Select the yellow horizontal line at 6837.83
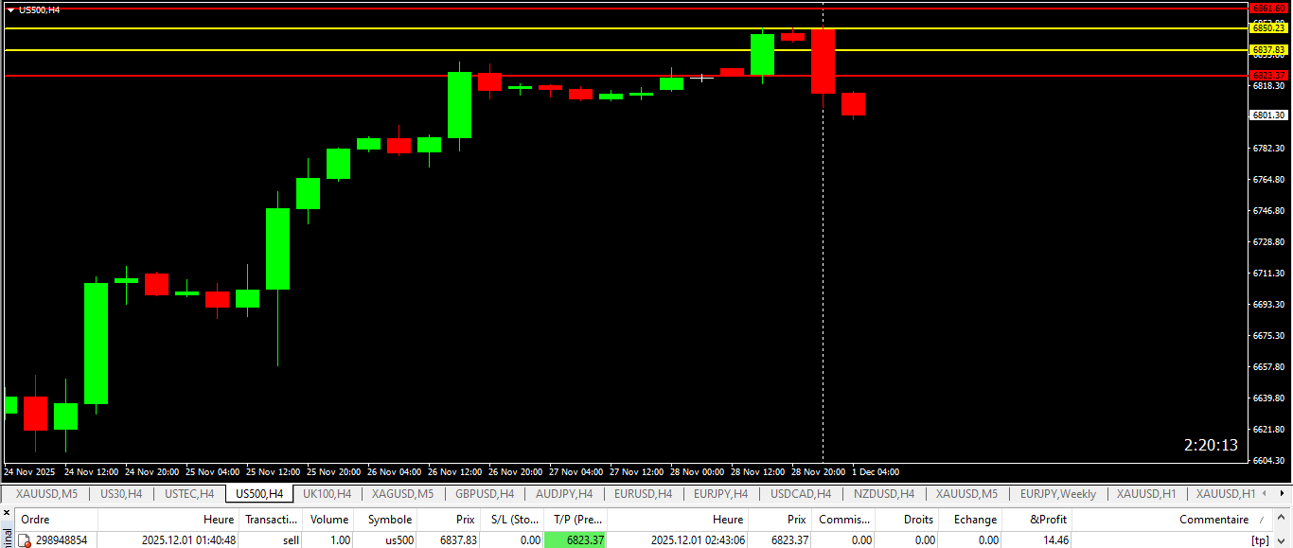Image resolution: width=1293 pixels, height=548 pixels. 625,49
